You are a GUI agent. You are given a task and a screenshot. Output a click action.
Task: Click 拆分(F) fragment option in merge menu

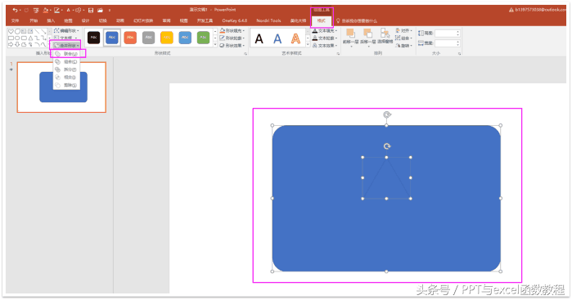click(66, 69)
